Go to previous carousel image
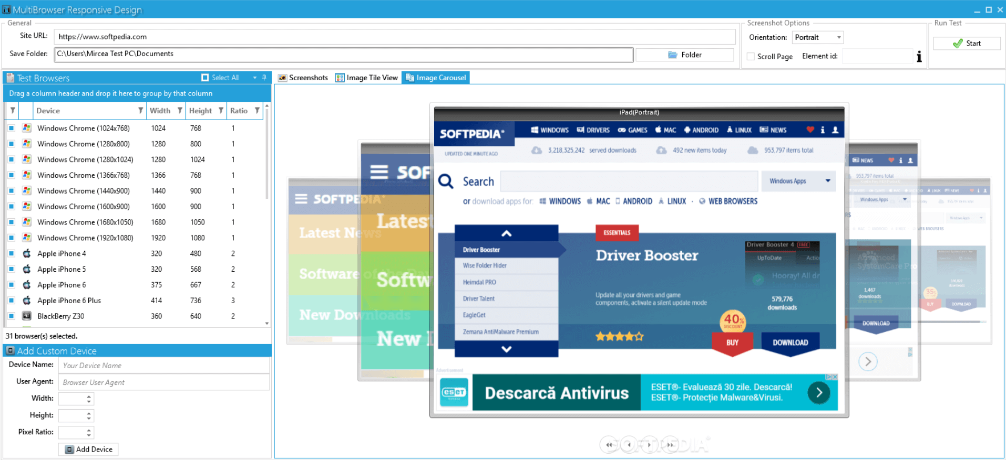Screen dimensions: 1006x460 click(x=629, y=445)
